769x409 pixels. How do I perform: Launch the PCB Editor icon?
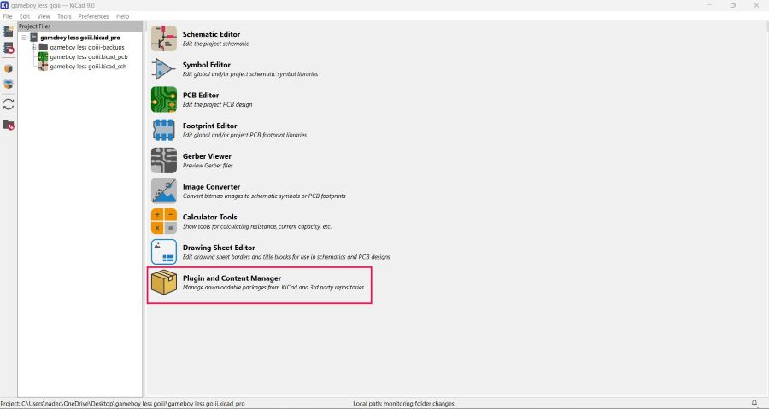pos(164,99)
